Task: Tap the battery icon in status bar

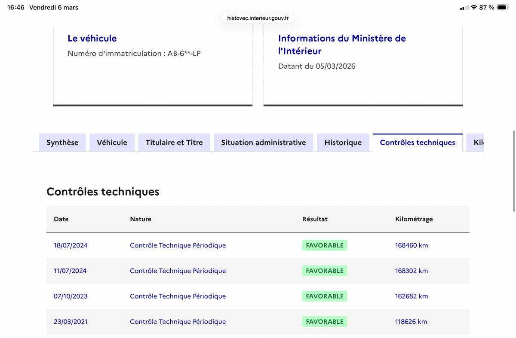Action: click(x=503, y=7)
